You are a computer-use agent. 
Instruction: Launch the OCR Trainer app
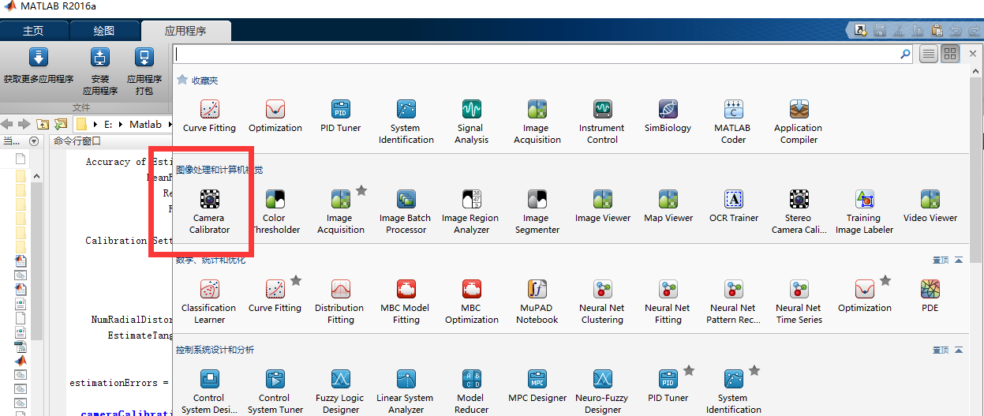(x=733, y=207)
